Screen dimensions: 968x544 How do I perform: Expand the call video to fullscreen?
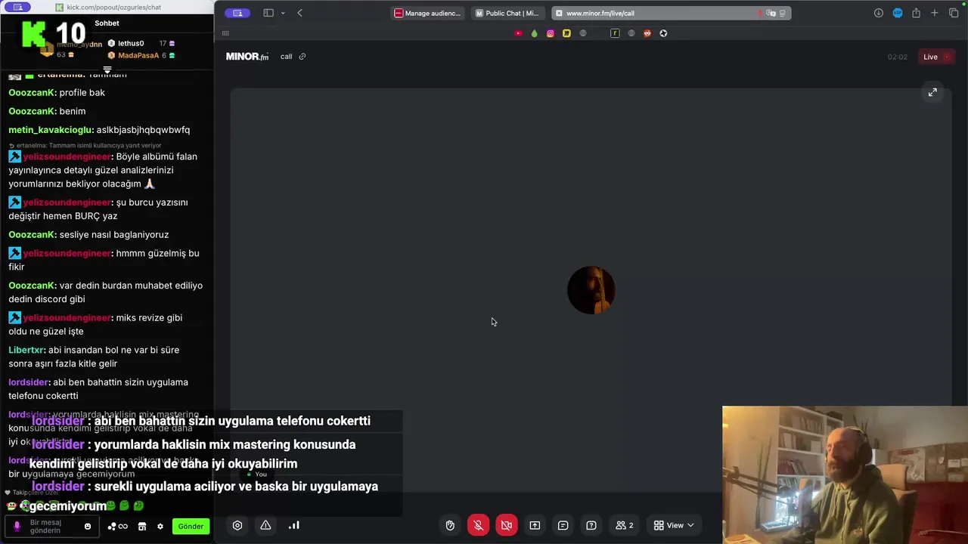tap(932, 92)
